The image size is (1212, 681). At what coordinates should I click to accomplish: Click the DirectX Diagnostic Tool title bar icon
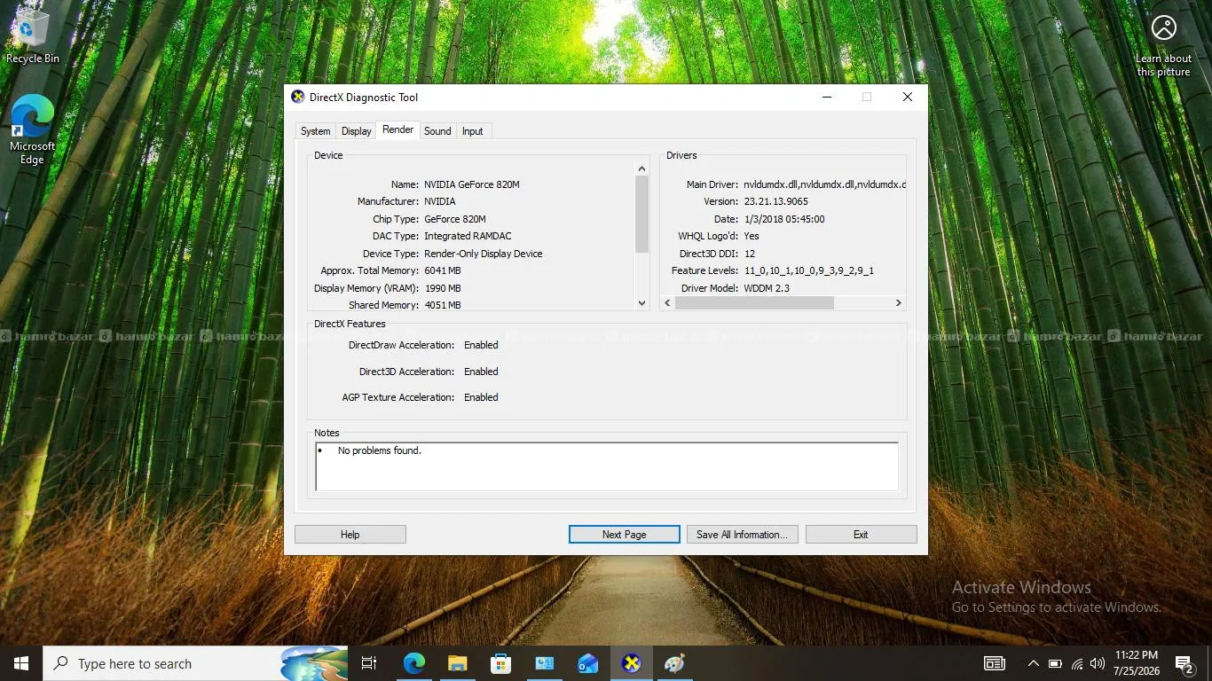coord(298,97)
